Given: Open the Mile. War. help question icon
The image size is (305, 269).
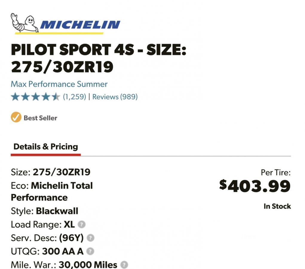Looking at the screenshot, I should point(124,265).
